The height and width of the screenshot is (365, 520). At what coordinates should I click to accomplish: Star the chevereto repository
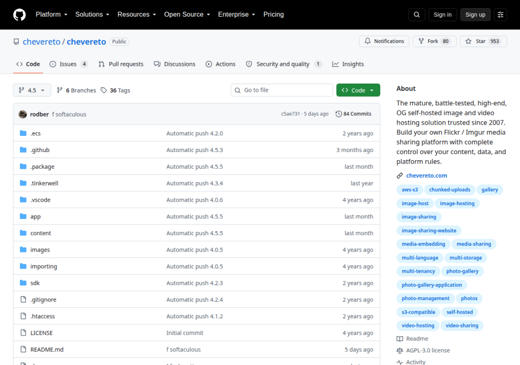[x=483, y=41]
